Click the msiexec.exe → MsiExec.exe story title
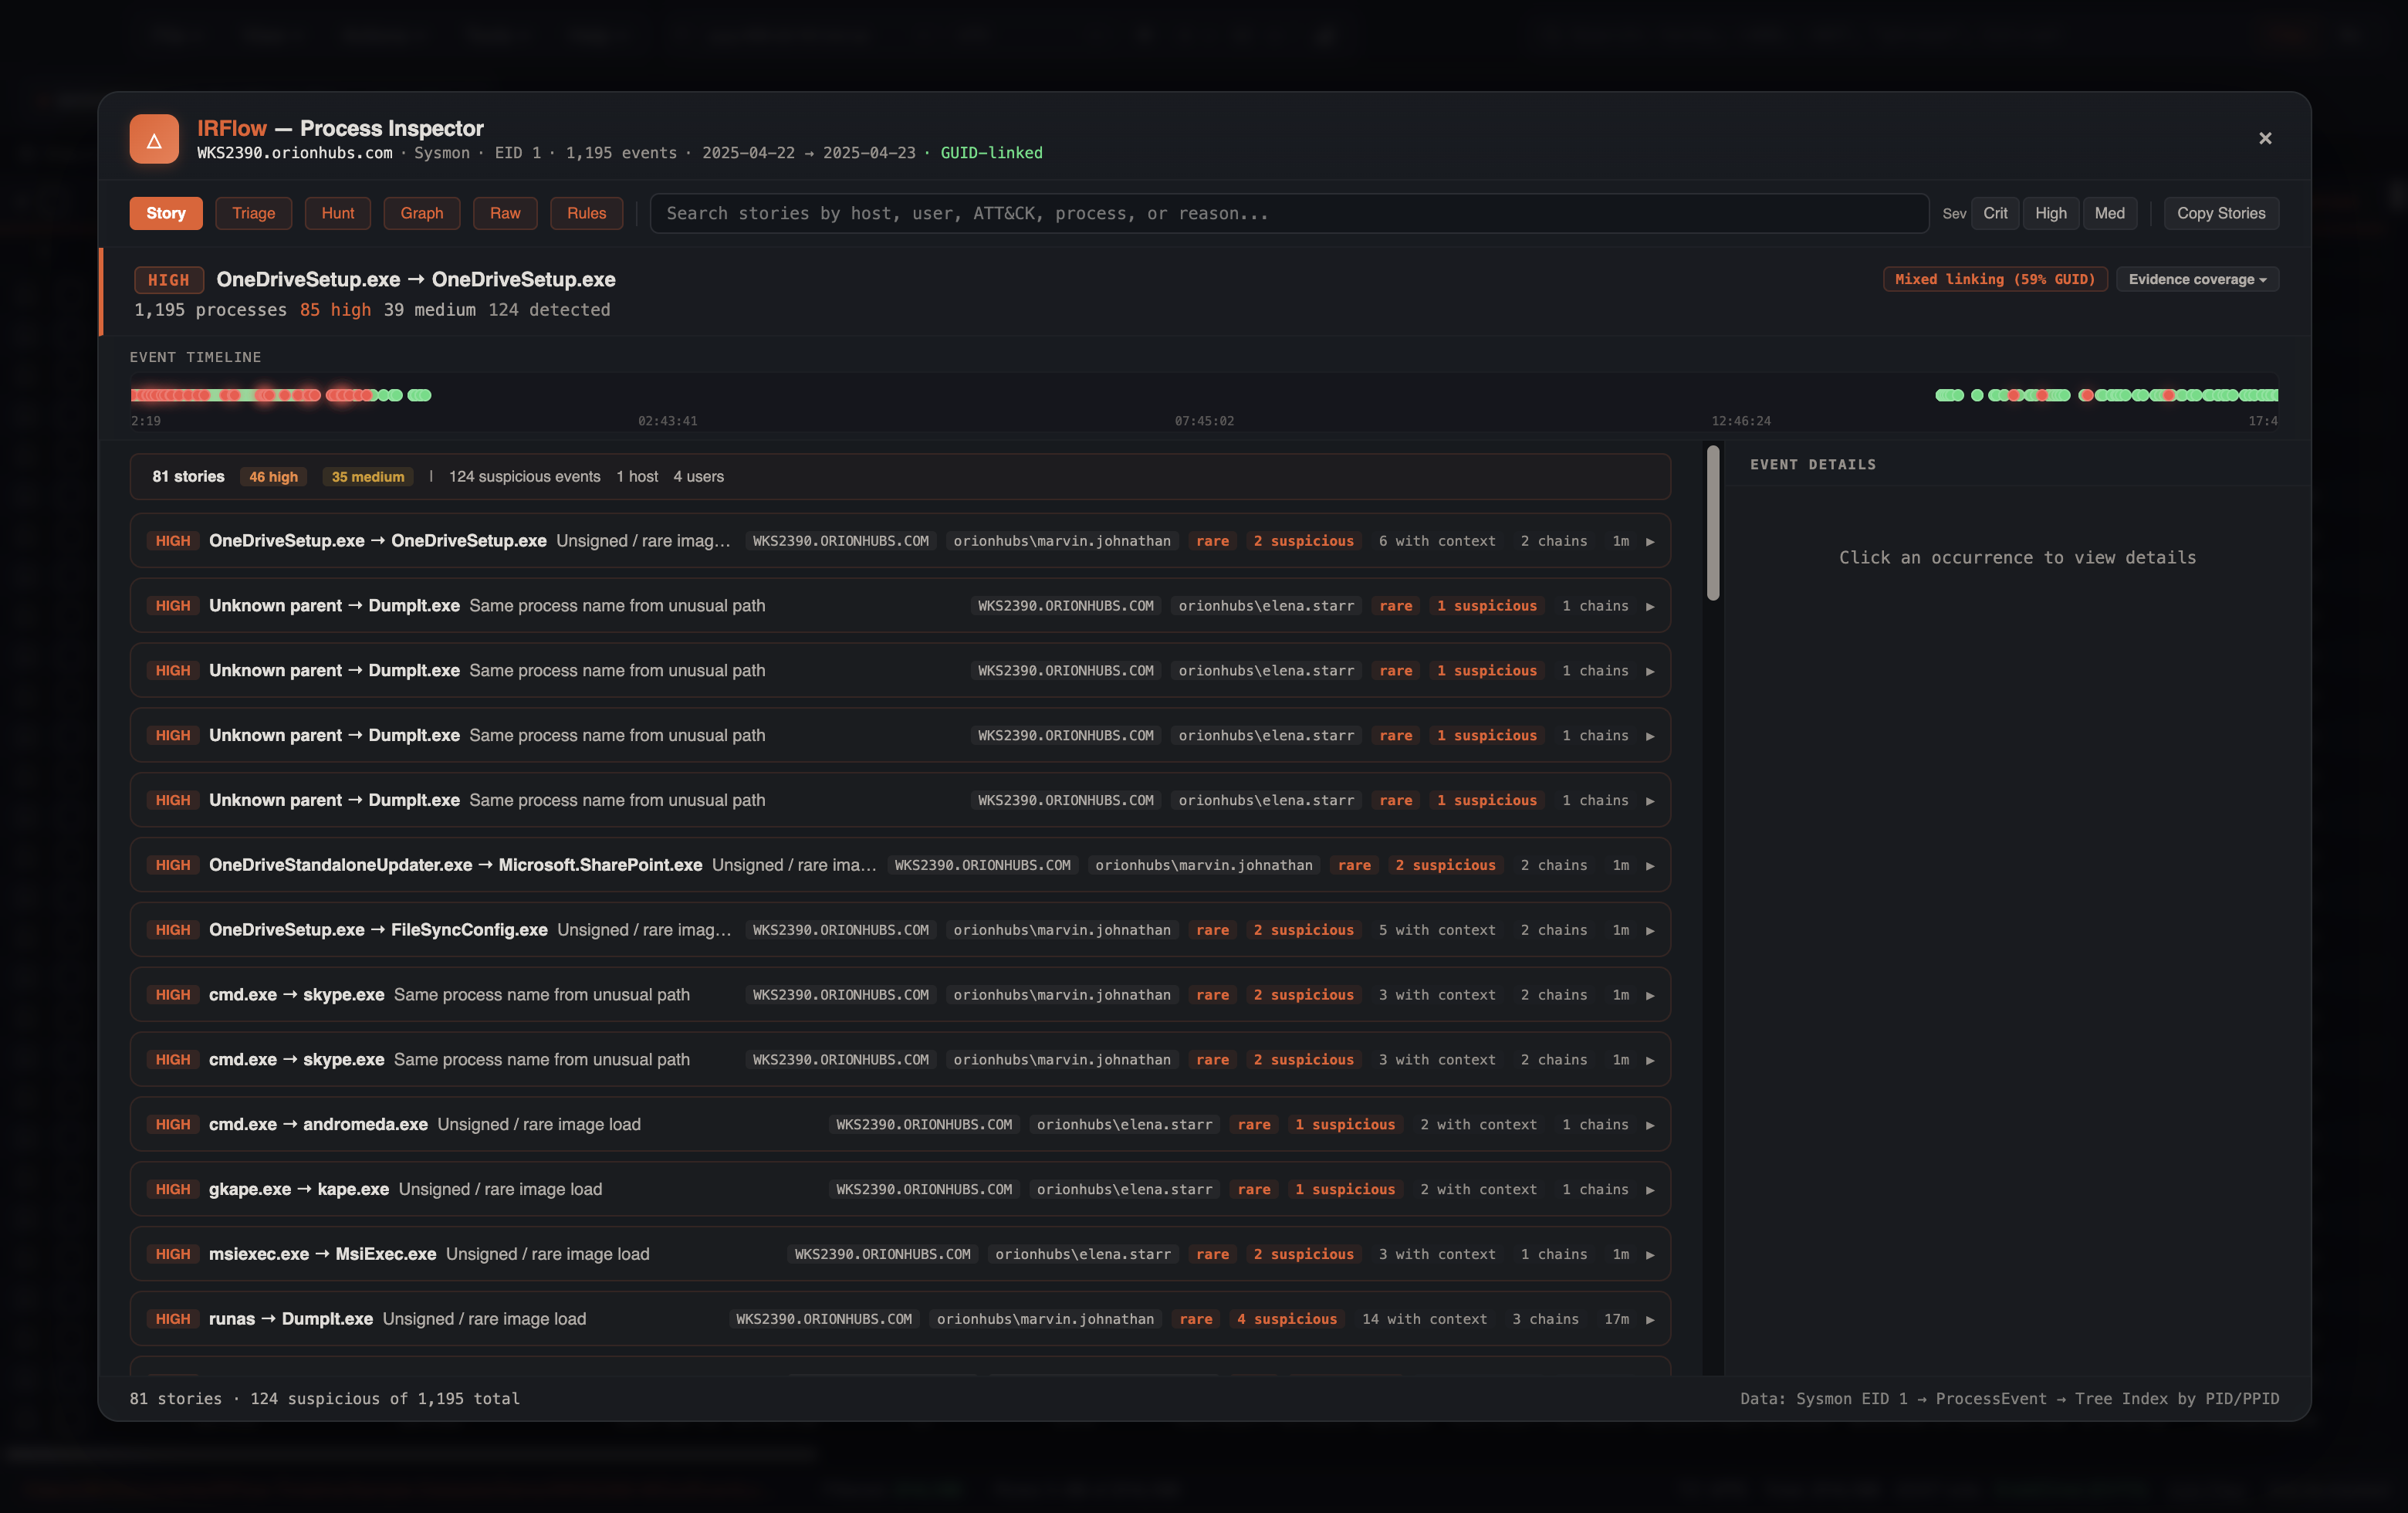The image size is (2408, 1513). (x=322, y=1254)
